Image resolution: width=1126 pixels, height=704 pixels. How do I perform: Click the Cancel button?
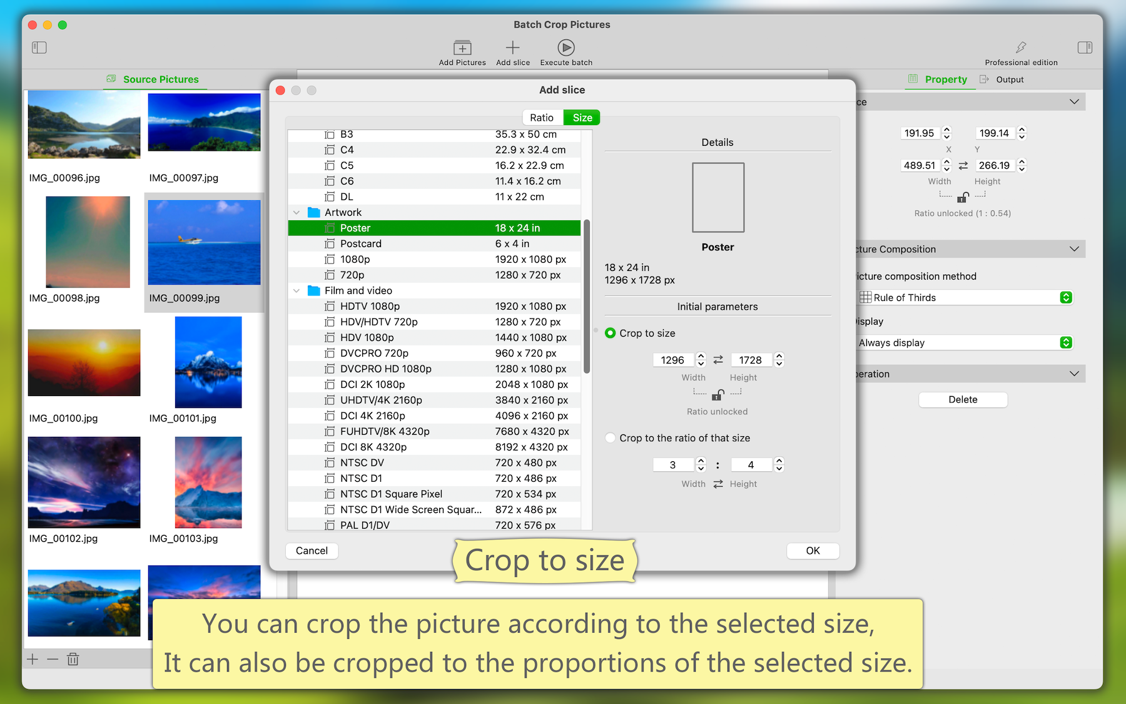312,551
